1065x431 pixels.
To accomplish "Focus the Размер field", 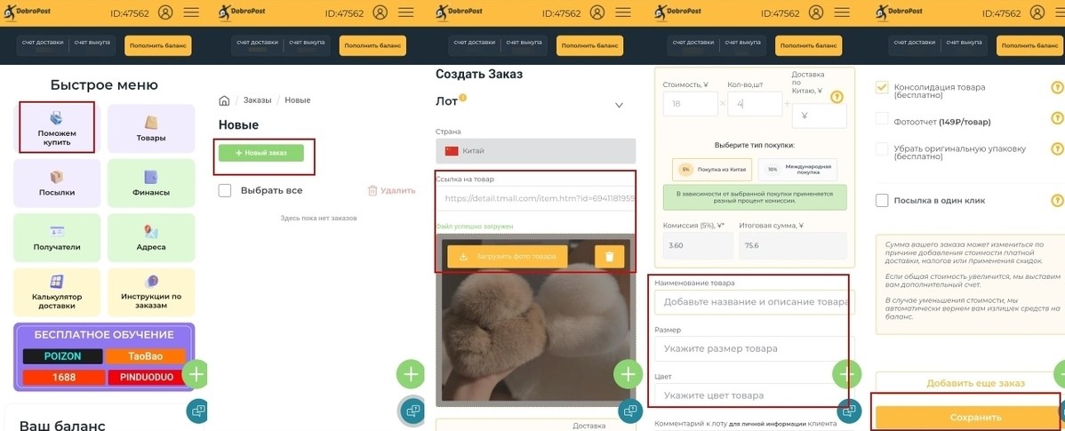I will [x=755, y=349].
